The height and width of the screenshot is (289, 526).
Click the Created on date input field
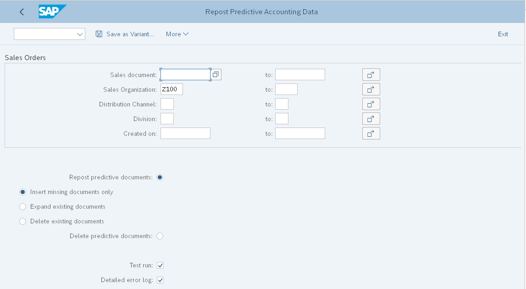185,133
